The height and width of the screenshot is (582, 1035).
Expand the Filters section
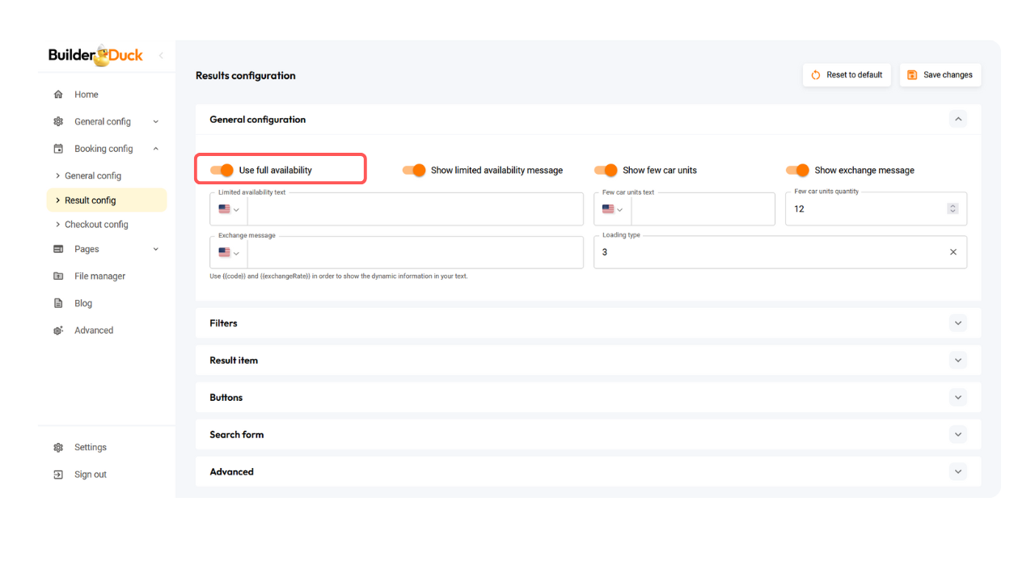(958, 323)
